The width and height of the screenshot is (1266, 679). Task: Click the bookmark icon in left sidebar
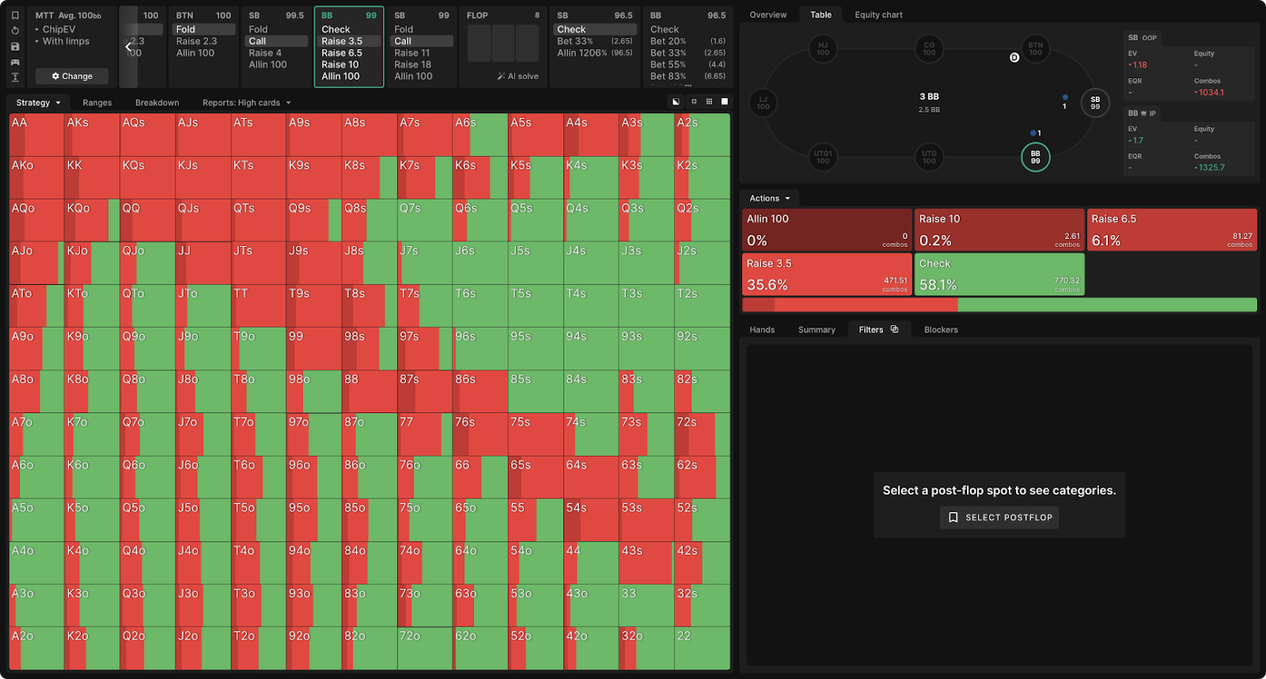tap(15, 15)
